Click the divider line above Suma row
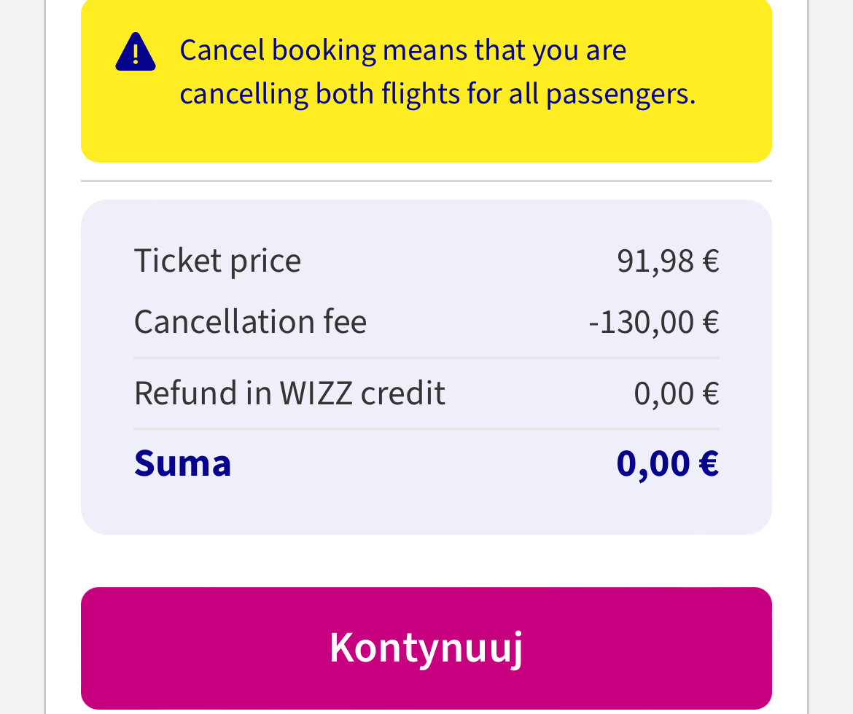This screenshot has height=714, width=853. coord(426,429)
